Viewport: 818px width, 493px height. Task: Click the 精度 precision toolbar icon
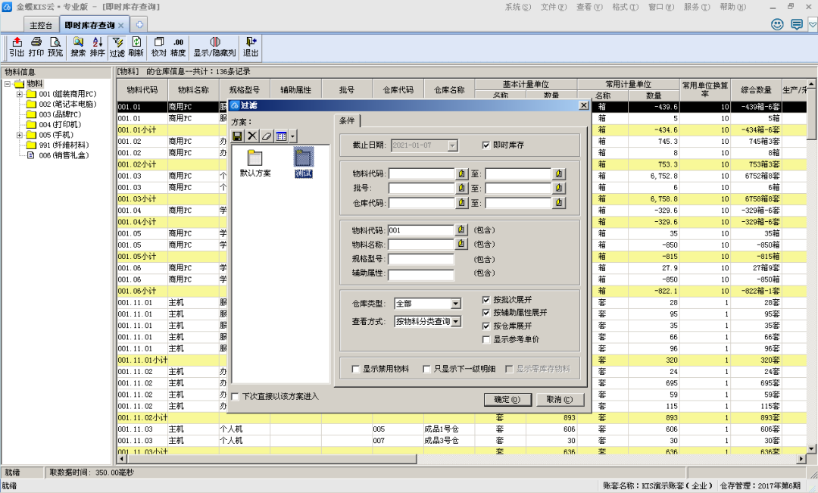point(178,47)
